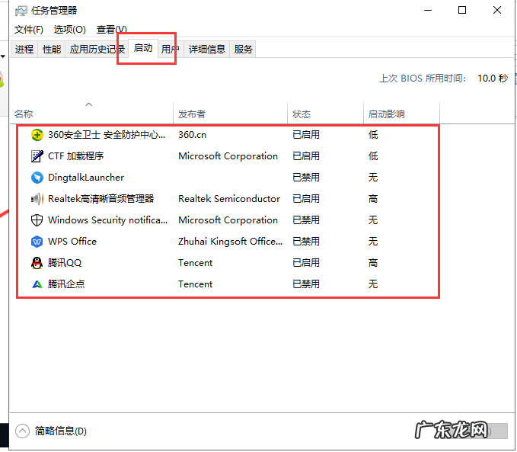This screenshot has width=517, height=452.
Task: Sort by the 发布者 column header
Action: tap(230, 114)
